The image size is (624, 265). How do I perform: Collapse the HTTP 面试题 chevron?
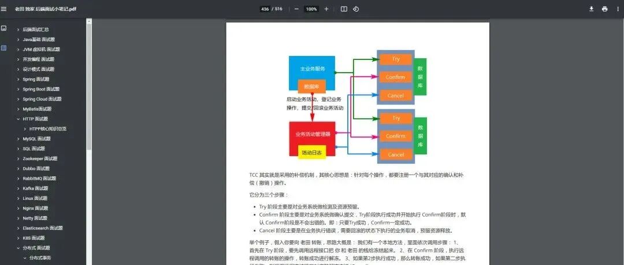coord(18,119)
